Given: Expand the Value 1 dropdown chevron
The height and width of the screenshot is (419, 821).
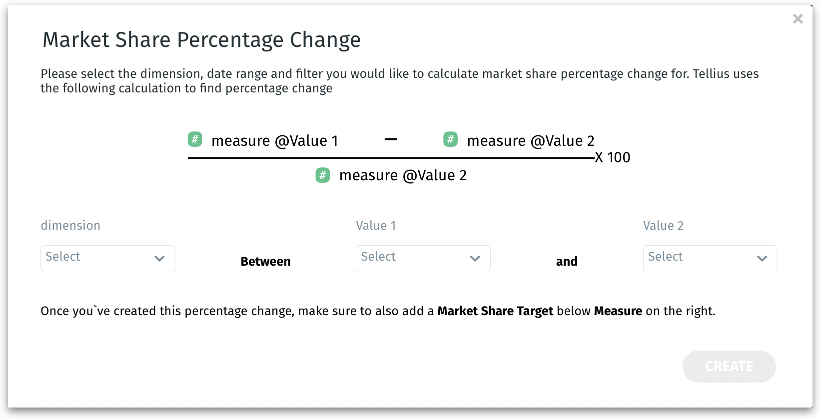Looking at the screenshot, I should coord(475,259).
